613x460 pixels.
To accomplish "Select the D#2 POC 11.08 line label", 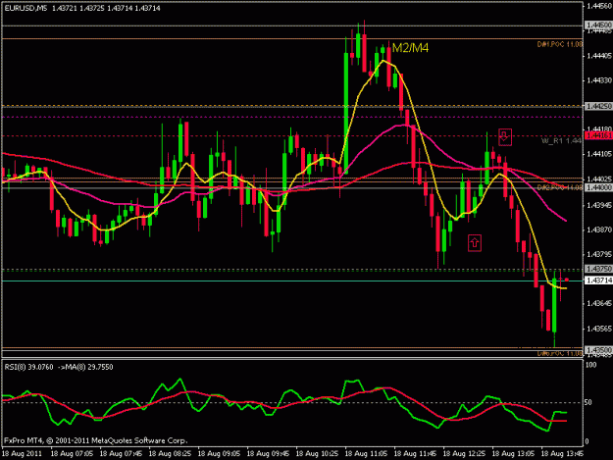I will click(560, 187).
